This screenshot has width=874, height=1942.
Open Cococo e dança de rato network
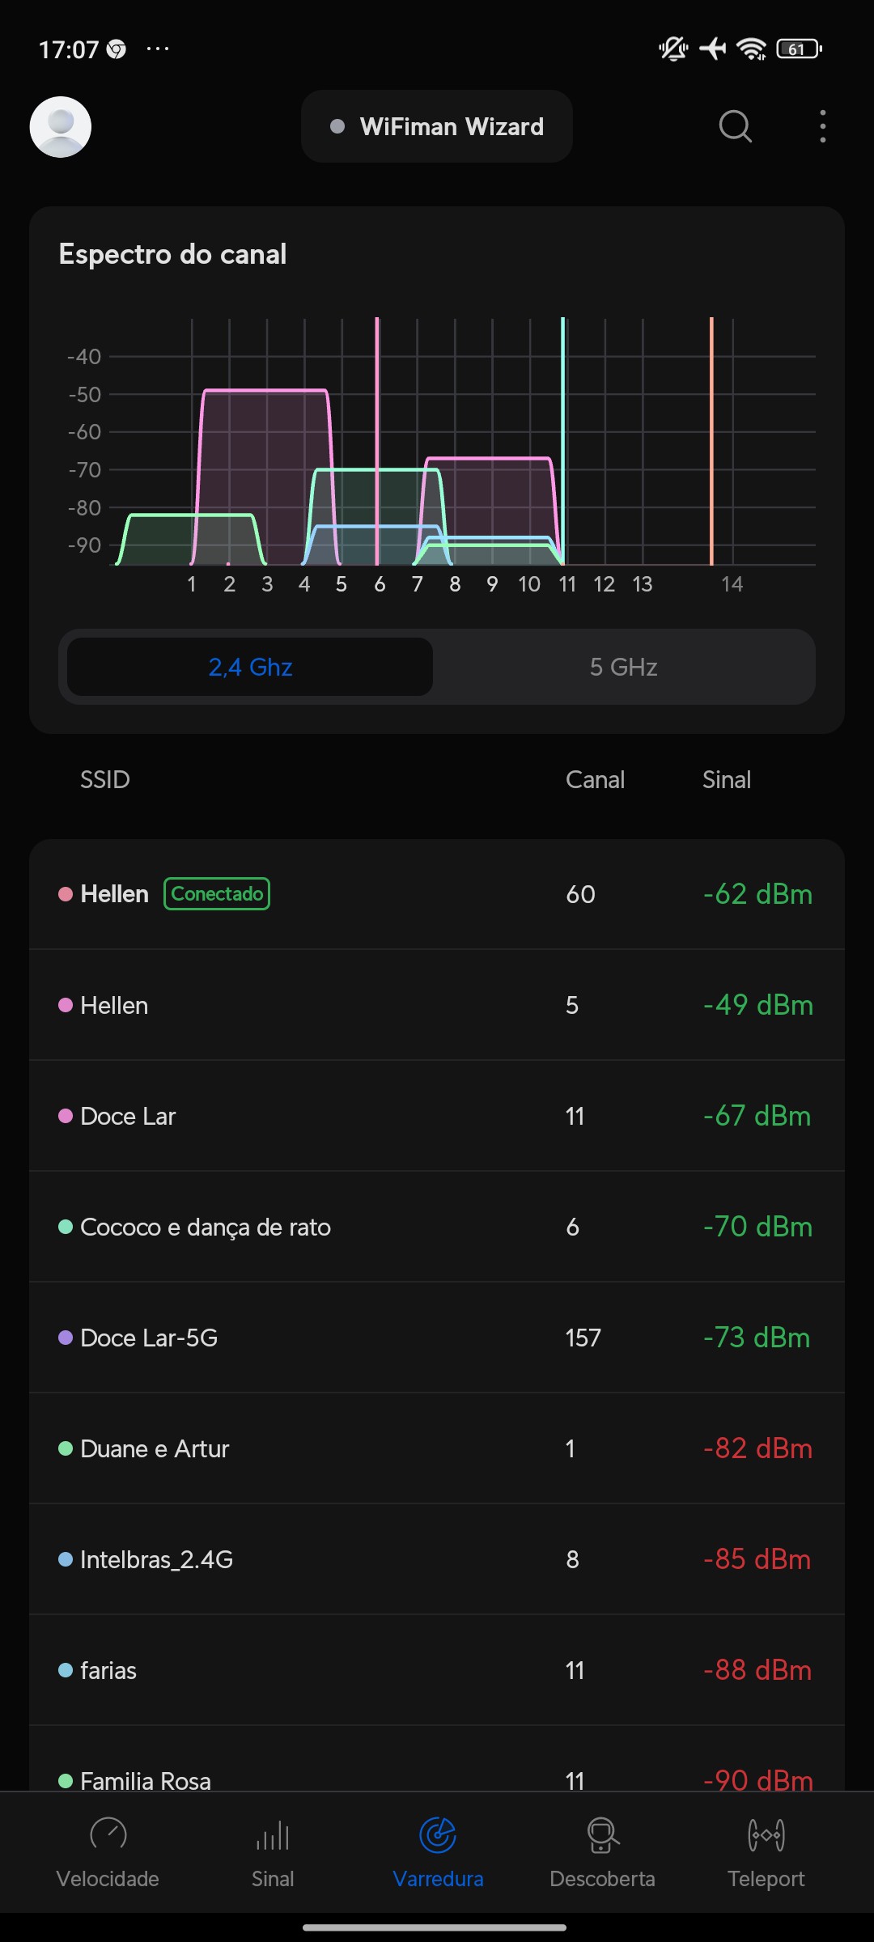click(437, 1227)
